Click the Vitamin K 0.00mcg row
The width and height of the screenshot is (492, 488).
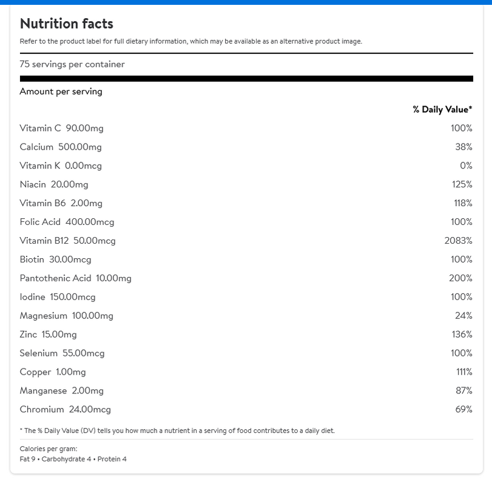[246, 165]
